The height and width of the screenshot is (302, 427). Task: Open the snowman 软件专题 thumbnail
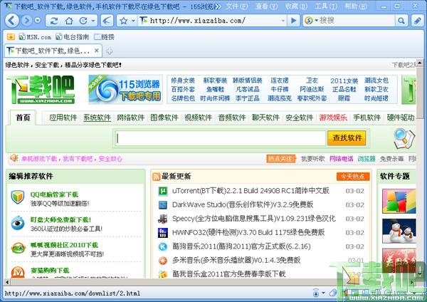[x=399, y=231]
